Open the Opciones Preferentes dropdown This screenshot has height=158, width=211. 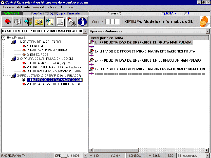(x=208, y=31)
